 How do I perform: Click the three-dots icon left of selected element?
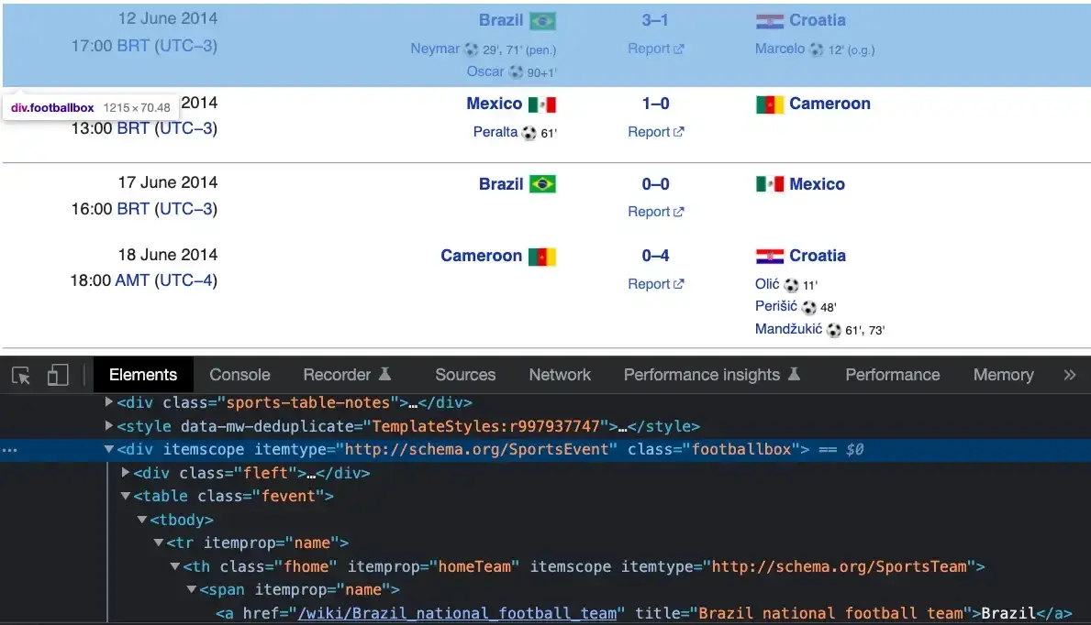[x=9, y=450]
